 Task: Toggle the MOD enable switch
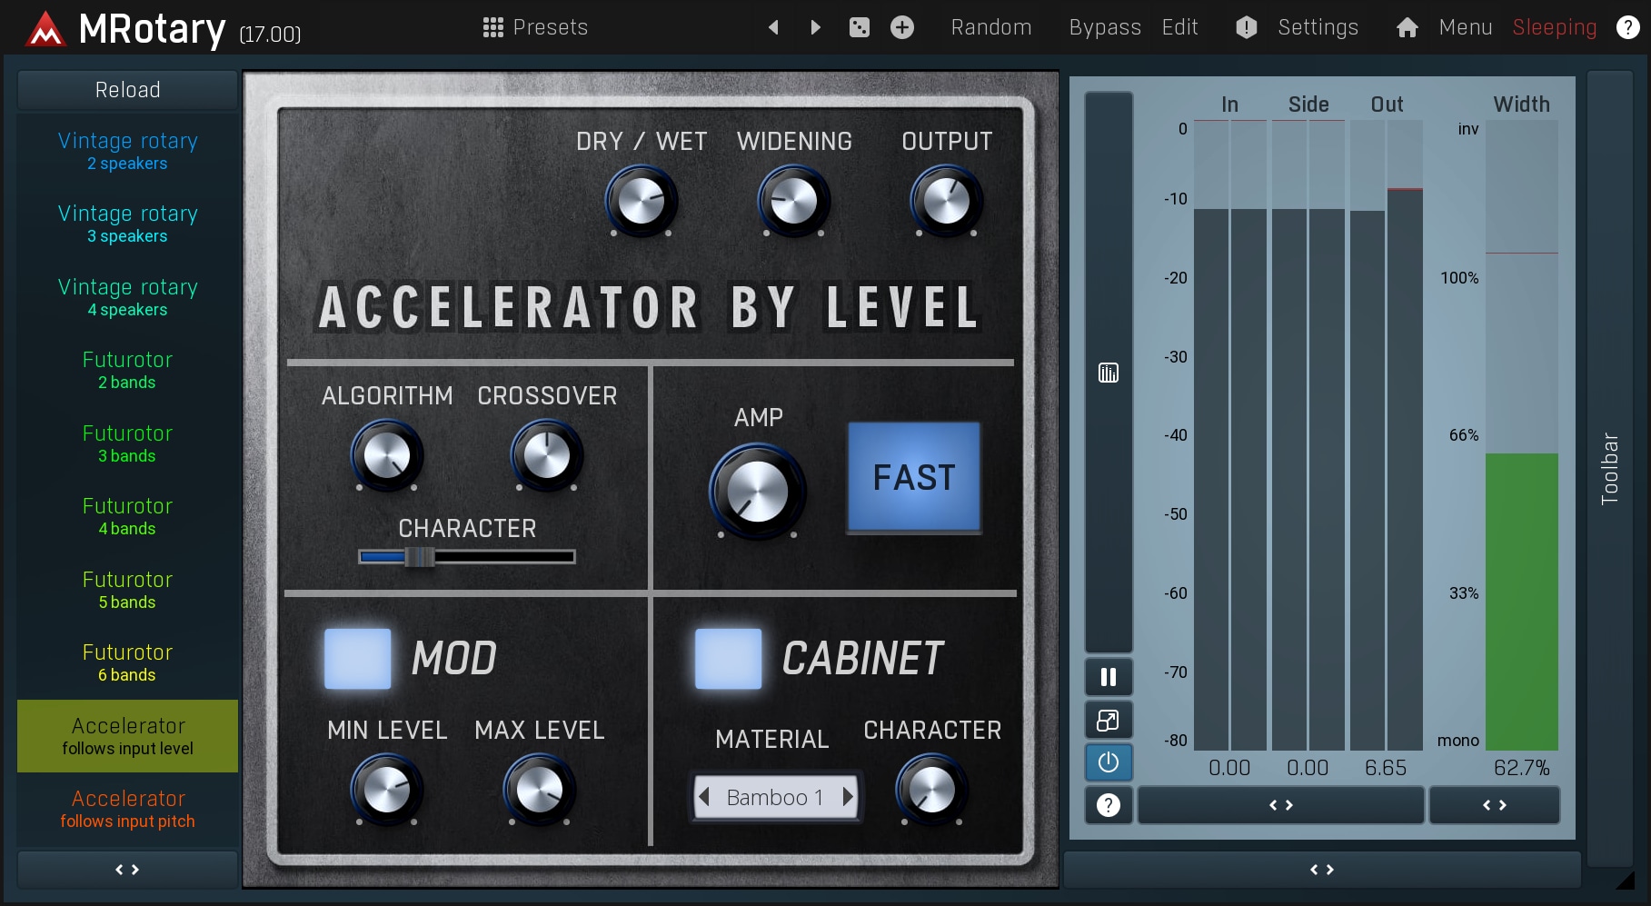pos(358,659)
